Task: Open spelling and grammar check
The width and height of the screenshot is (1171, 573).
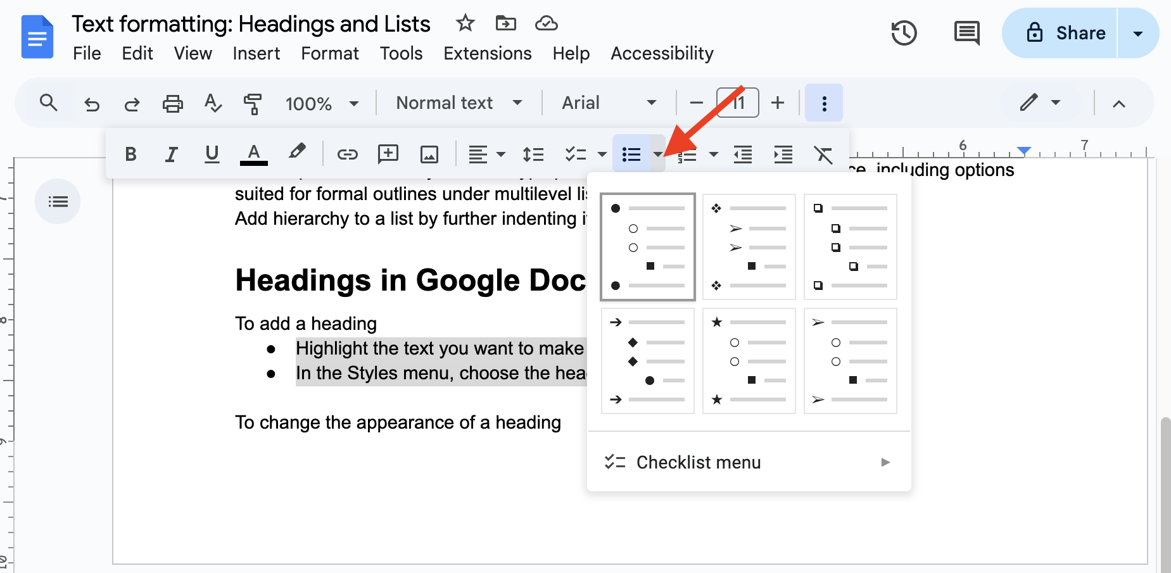Action: click(x=212, y=103)
